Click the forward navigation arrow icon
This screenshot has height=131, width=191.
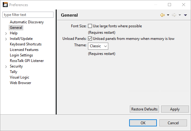pos(174,15)
